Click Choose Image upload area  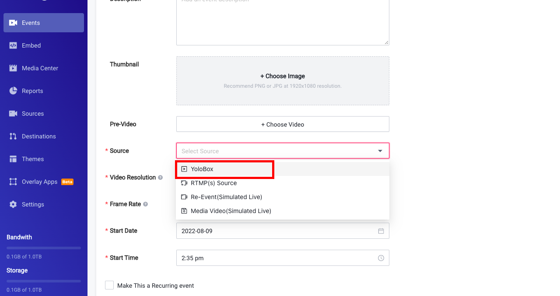(283, 80)
